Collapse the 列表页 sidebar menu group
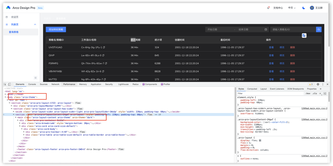This screenshot has width=333, height=166. click(x=35, y=25)
